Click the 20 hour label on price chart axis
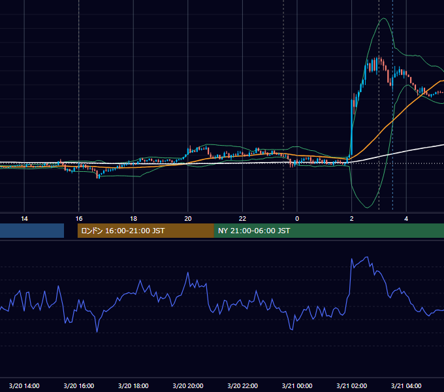444x392 pixels. pos(188,219)
